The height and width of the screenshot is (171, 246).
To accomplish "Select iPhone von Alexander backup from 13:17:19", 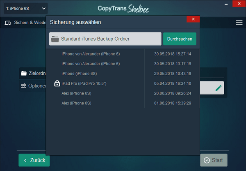I will click(x=123, y=64).
